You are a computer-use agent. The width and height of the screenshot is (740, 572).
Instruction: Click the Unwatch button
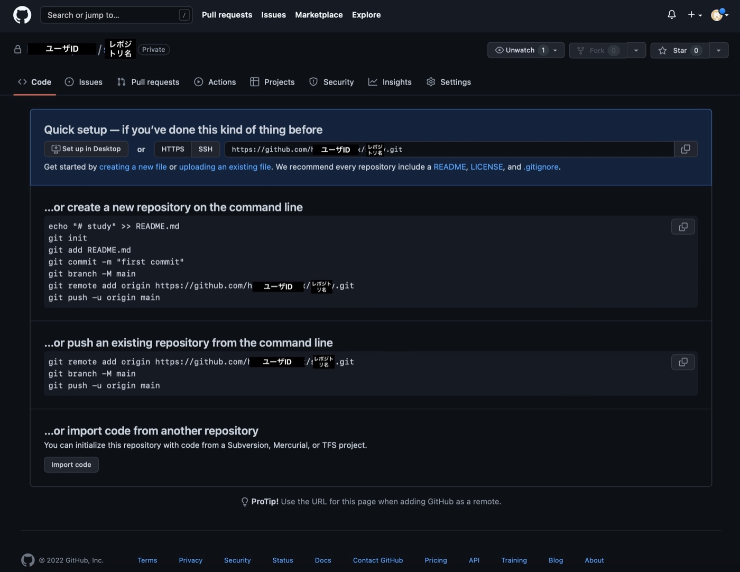525,50
